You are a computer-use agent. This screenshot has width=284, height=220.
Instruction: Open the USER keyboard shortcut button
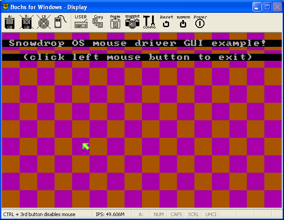81,21
